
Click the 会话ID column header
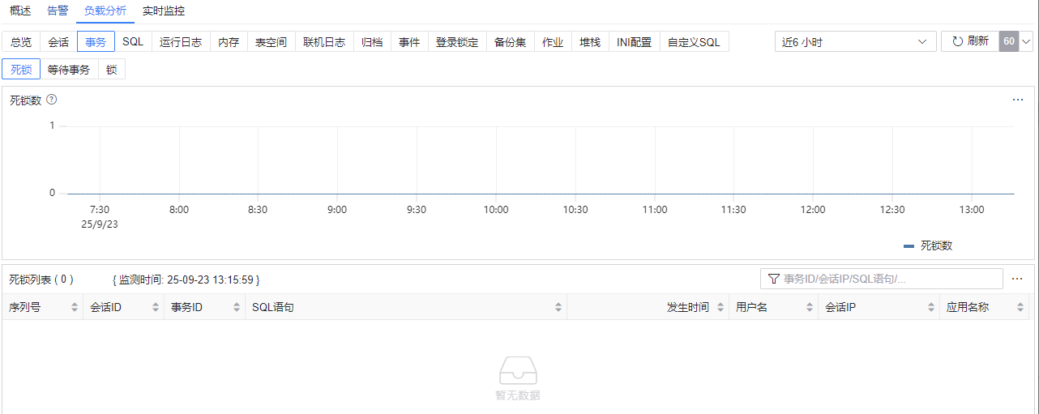click(x=123, y=308)
